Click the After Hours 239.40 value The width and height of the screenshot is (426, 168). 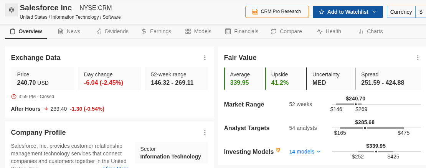click(58, 109)
